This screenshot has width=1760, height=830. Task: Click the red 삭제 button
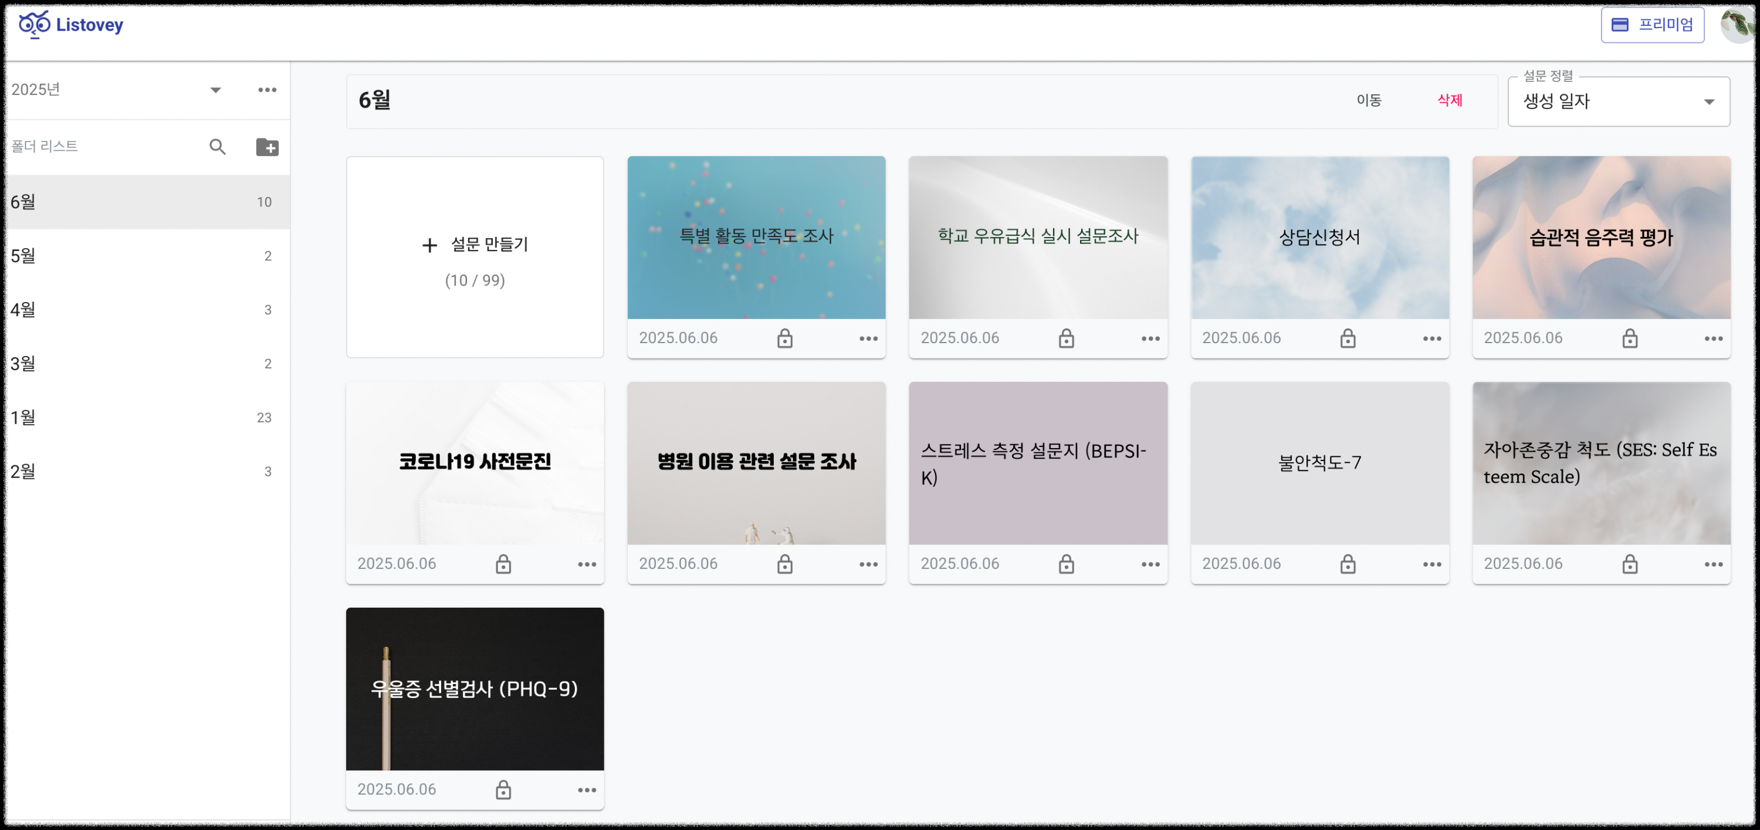coord(1450,100)
